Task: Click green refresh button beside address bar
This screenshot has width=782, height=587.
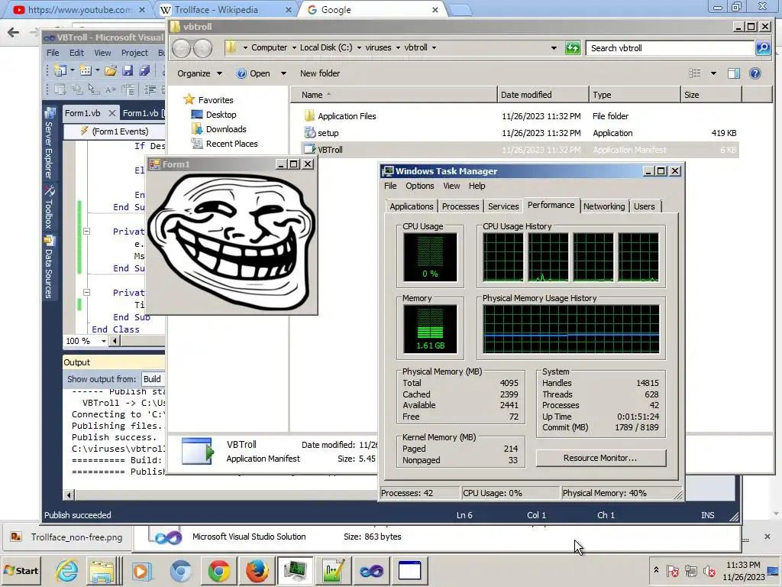Action: tap(573, 48)
